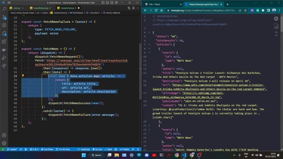
Task: Go to the Chrome home page
Action: [x=161, y=11]
